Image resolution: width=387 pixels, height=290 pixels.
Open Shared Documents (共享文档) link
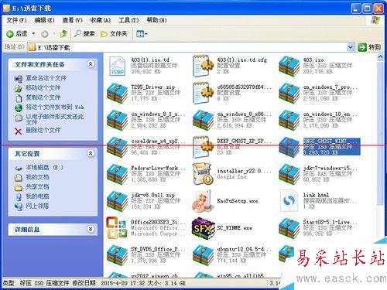(37, 186)
